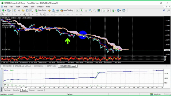The image size is (171, 96).
Task: Select the Trendline drawing tool
Action: pyautogui.click(x=21, y=14)
